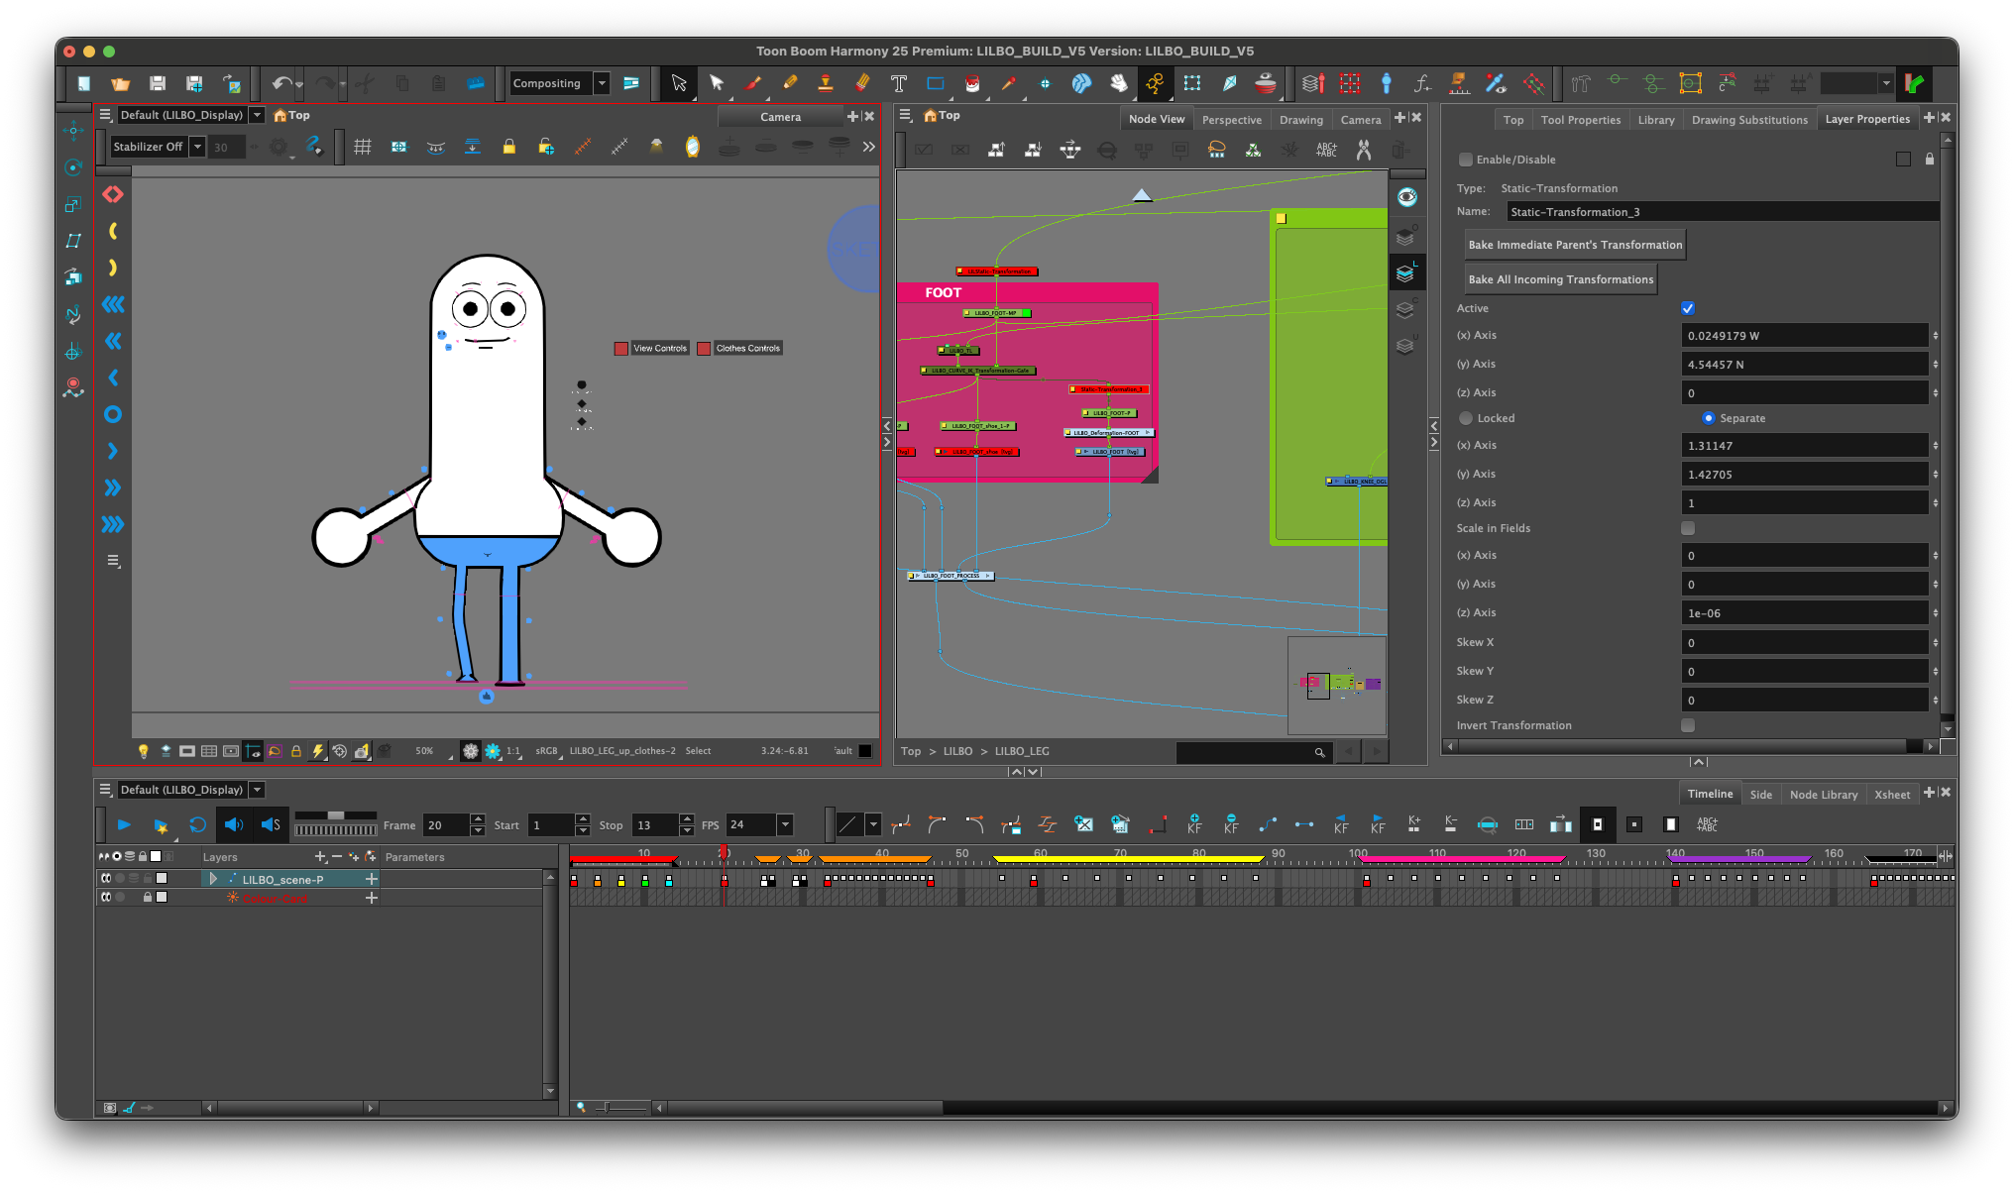The width and height of the screenshot is (2014, 1193).
Task: Select the Brush tool in top toolbar
Action: coord(753,84)
